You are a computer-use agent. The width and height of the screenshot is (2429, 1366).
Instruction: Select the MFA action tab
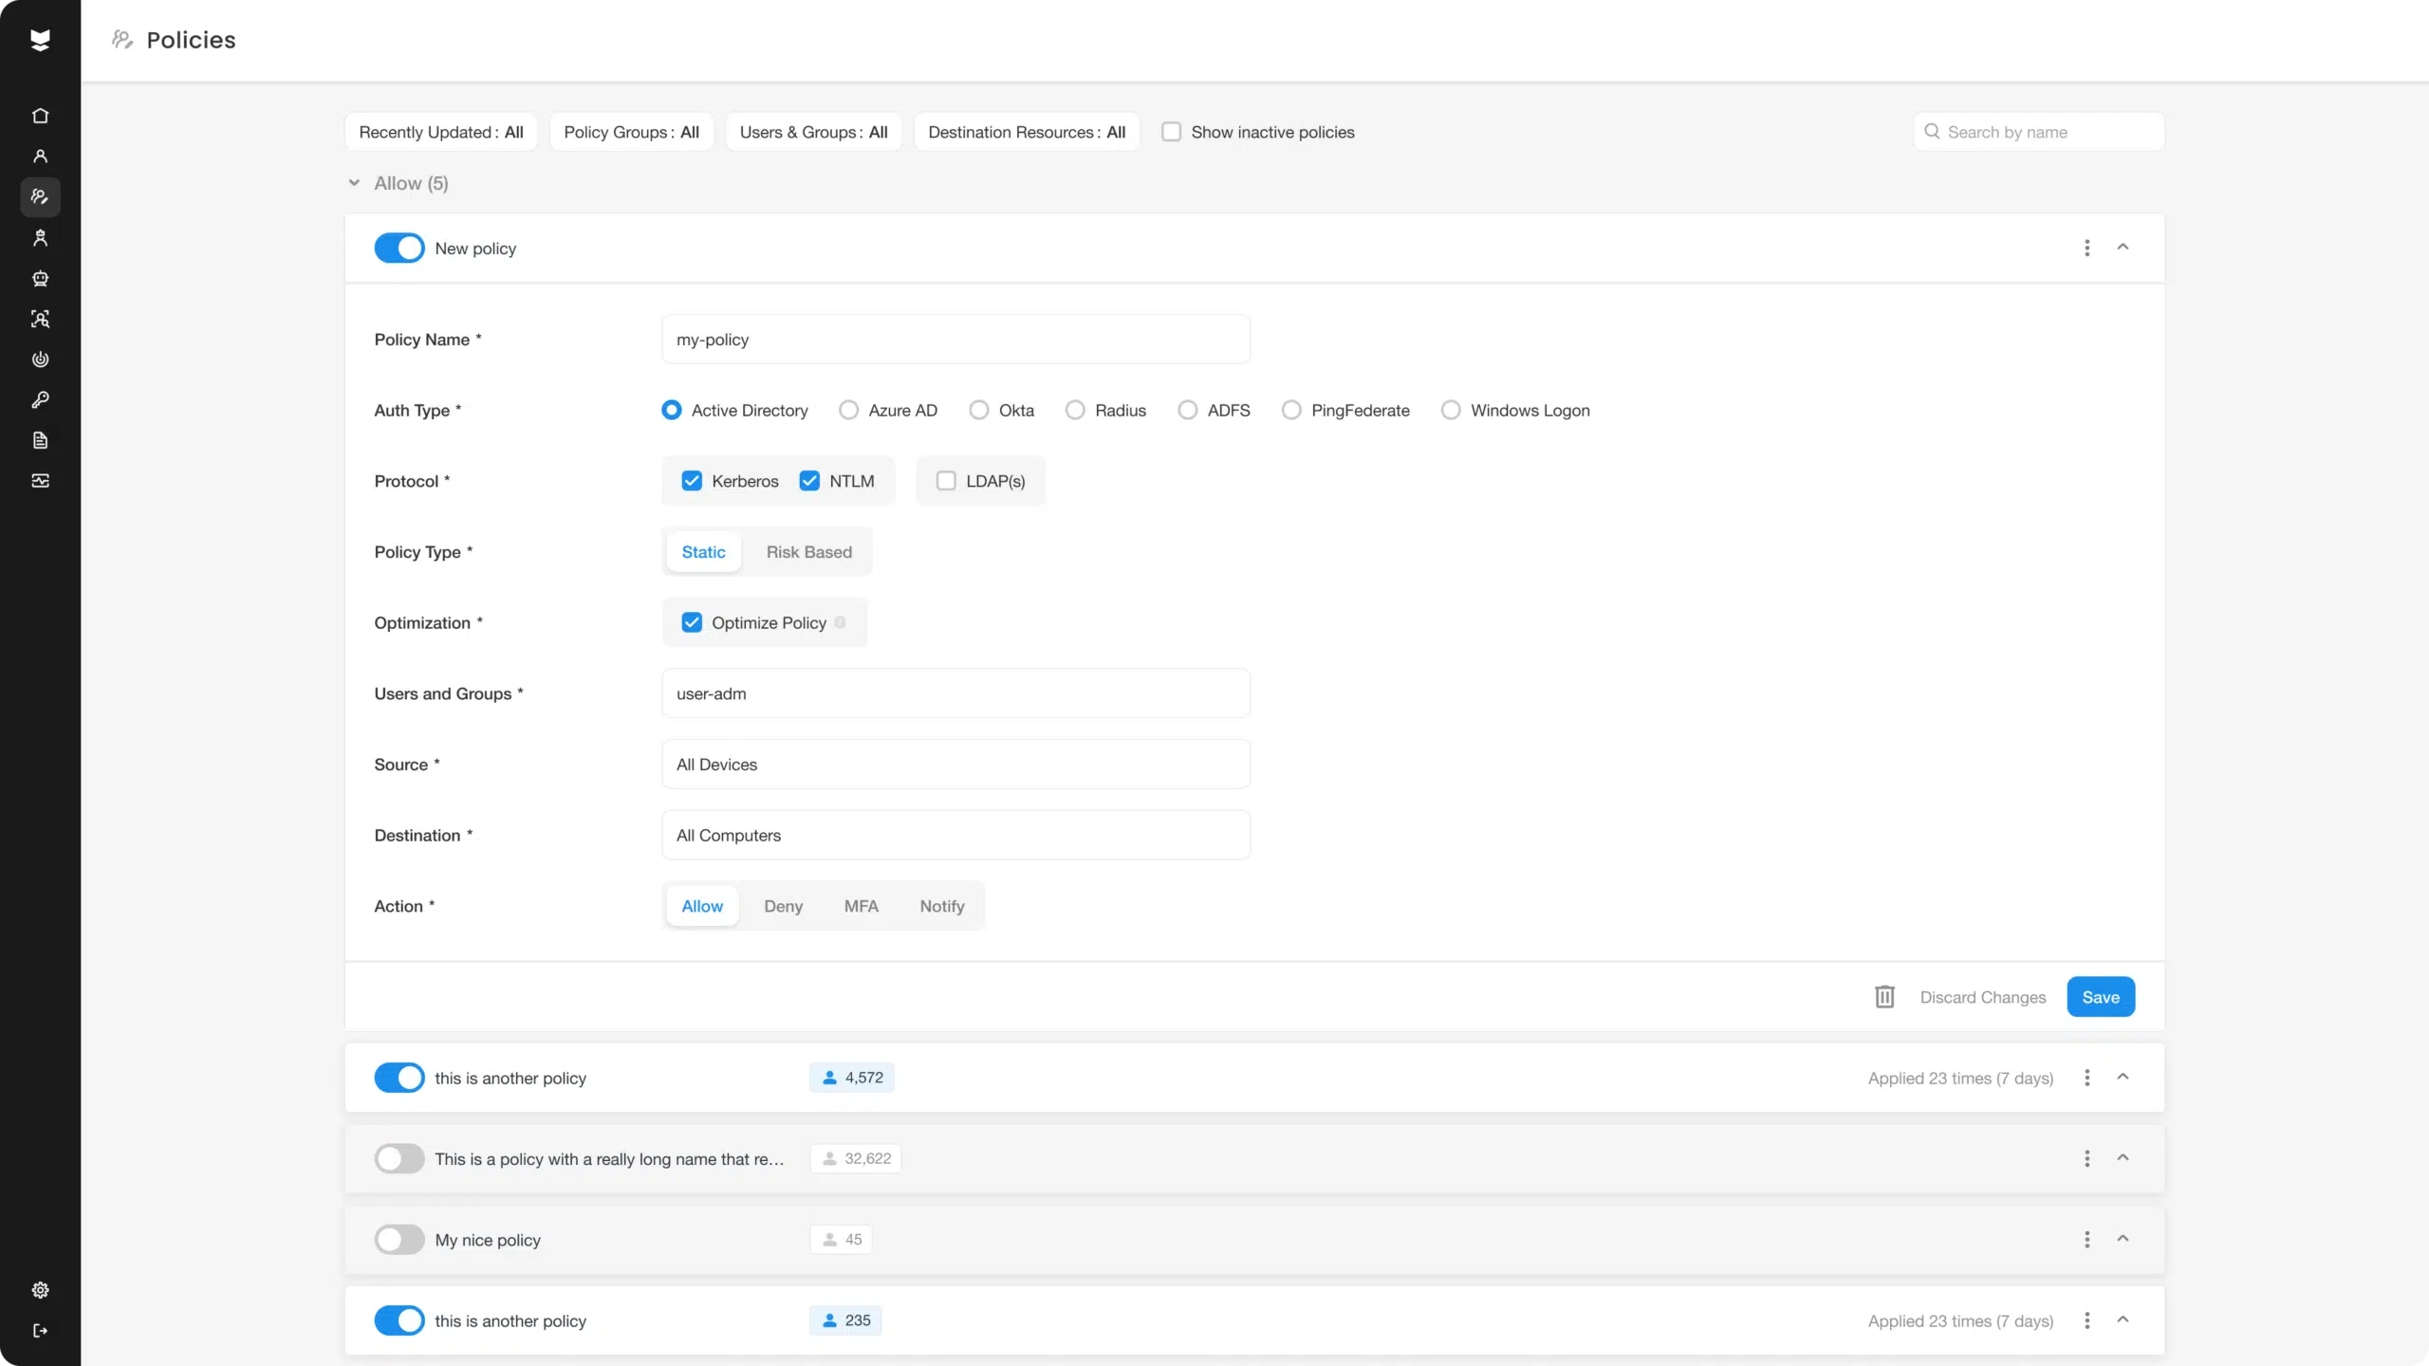click(861, 906)
